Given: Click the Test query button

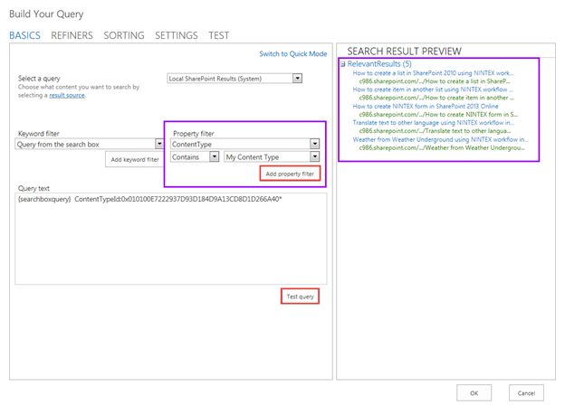Looking at the screenshot, I should click(x=301, y=297).
